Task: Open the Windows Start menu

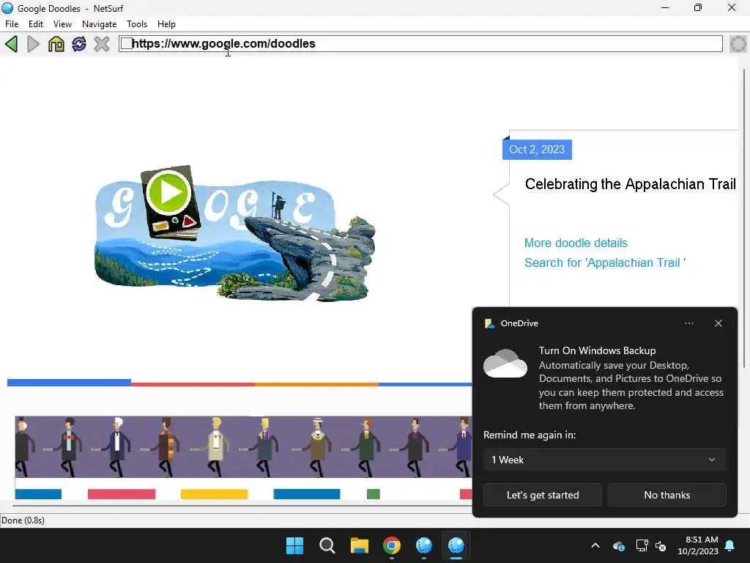Action: [294, 545]
